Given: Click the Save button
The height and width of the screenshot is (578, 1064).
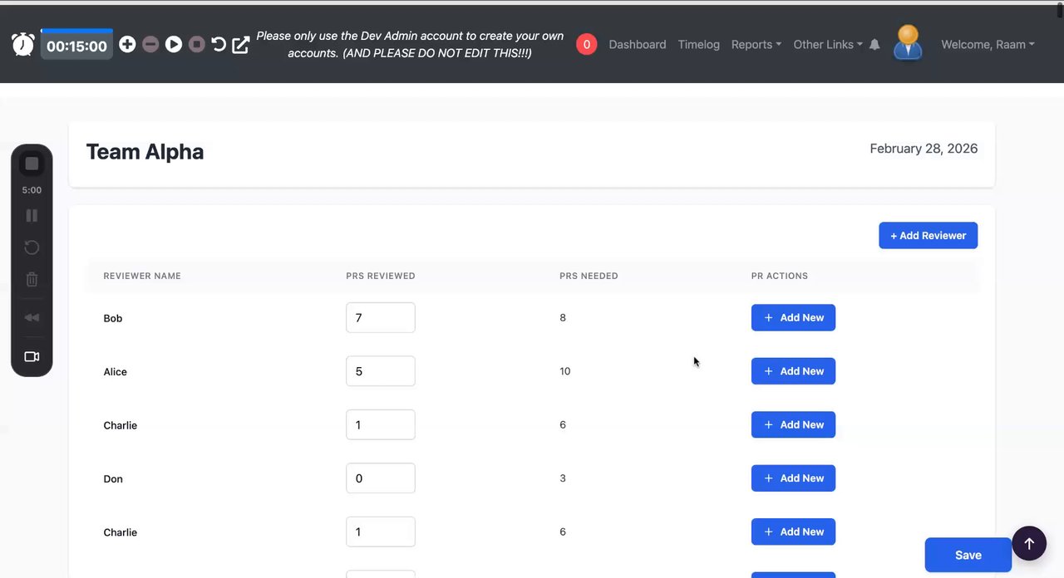Looking at the screenshot, I should [x=968, y=555].
